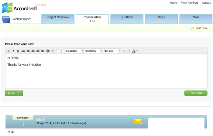Insert an unordered bullet list
213x136 pixels.
(57, 51)
